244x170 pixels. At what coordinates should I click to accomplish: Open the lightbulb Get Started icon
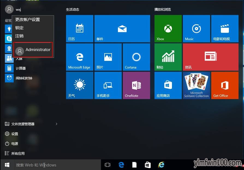(x=8, y=29)
